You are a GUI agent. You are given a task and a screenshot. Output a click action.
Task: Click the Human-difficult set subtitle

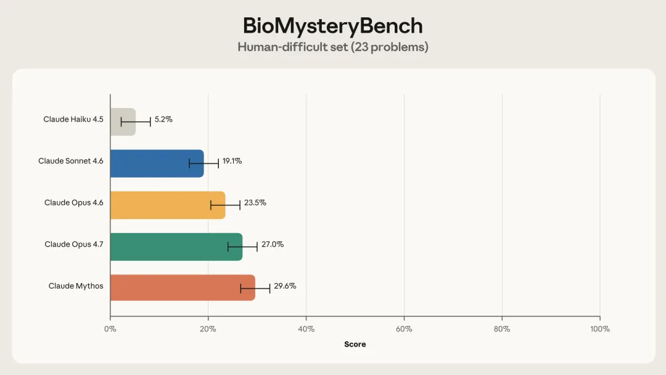coord(333,47)
